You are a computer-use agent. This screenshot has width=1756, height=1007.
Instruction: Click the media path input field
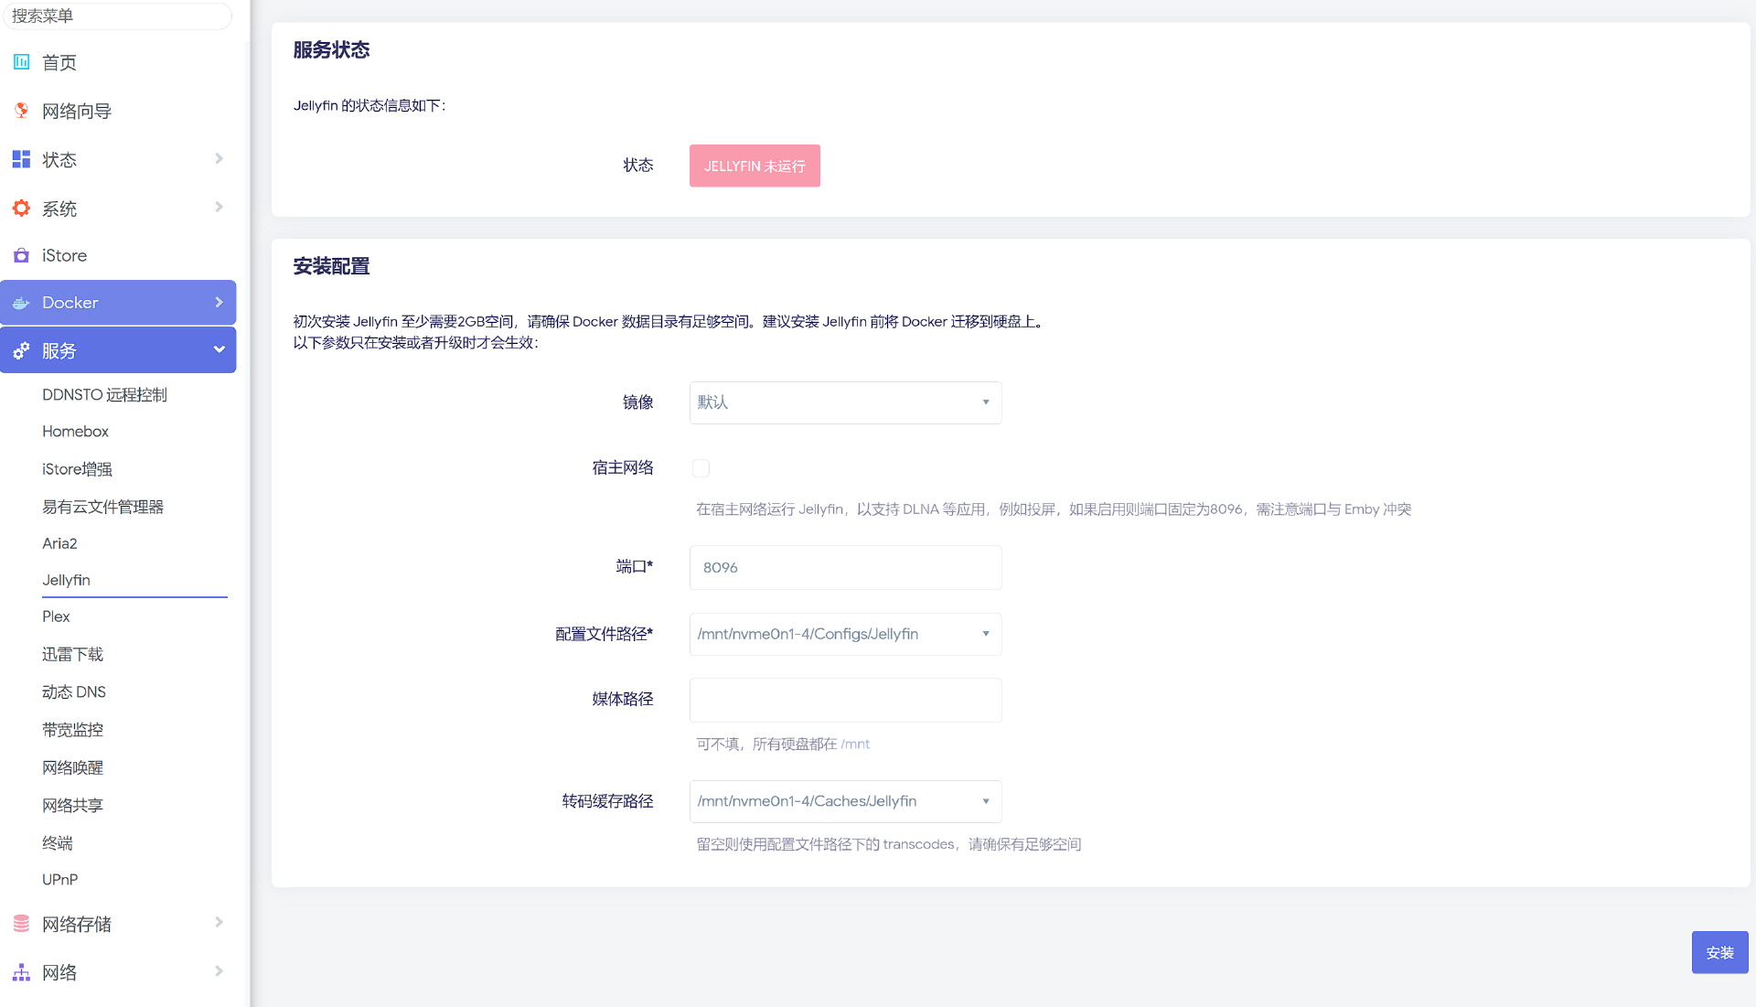845,700
